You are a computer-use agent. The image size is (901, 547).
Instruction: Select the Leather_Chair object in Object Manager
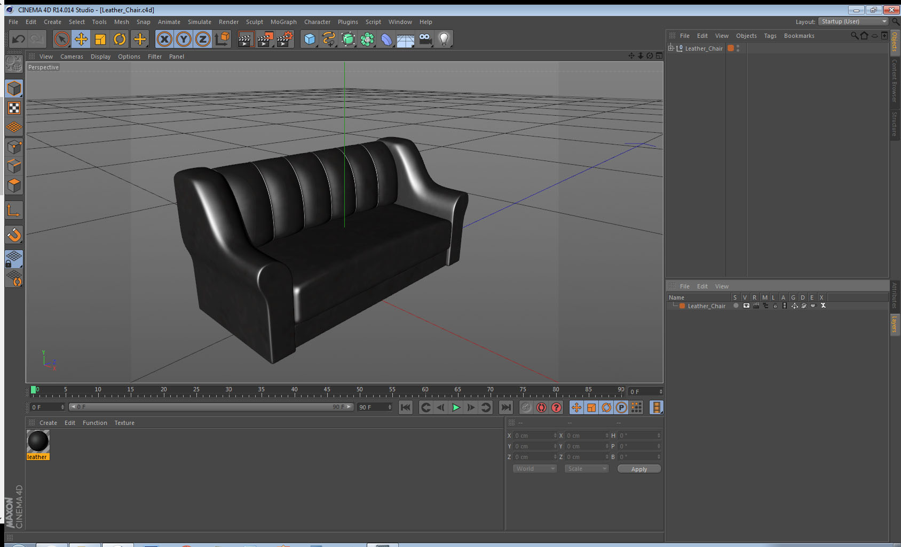point(704,49)
